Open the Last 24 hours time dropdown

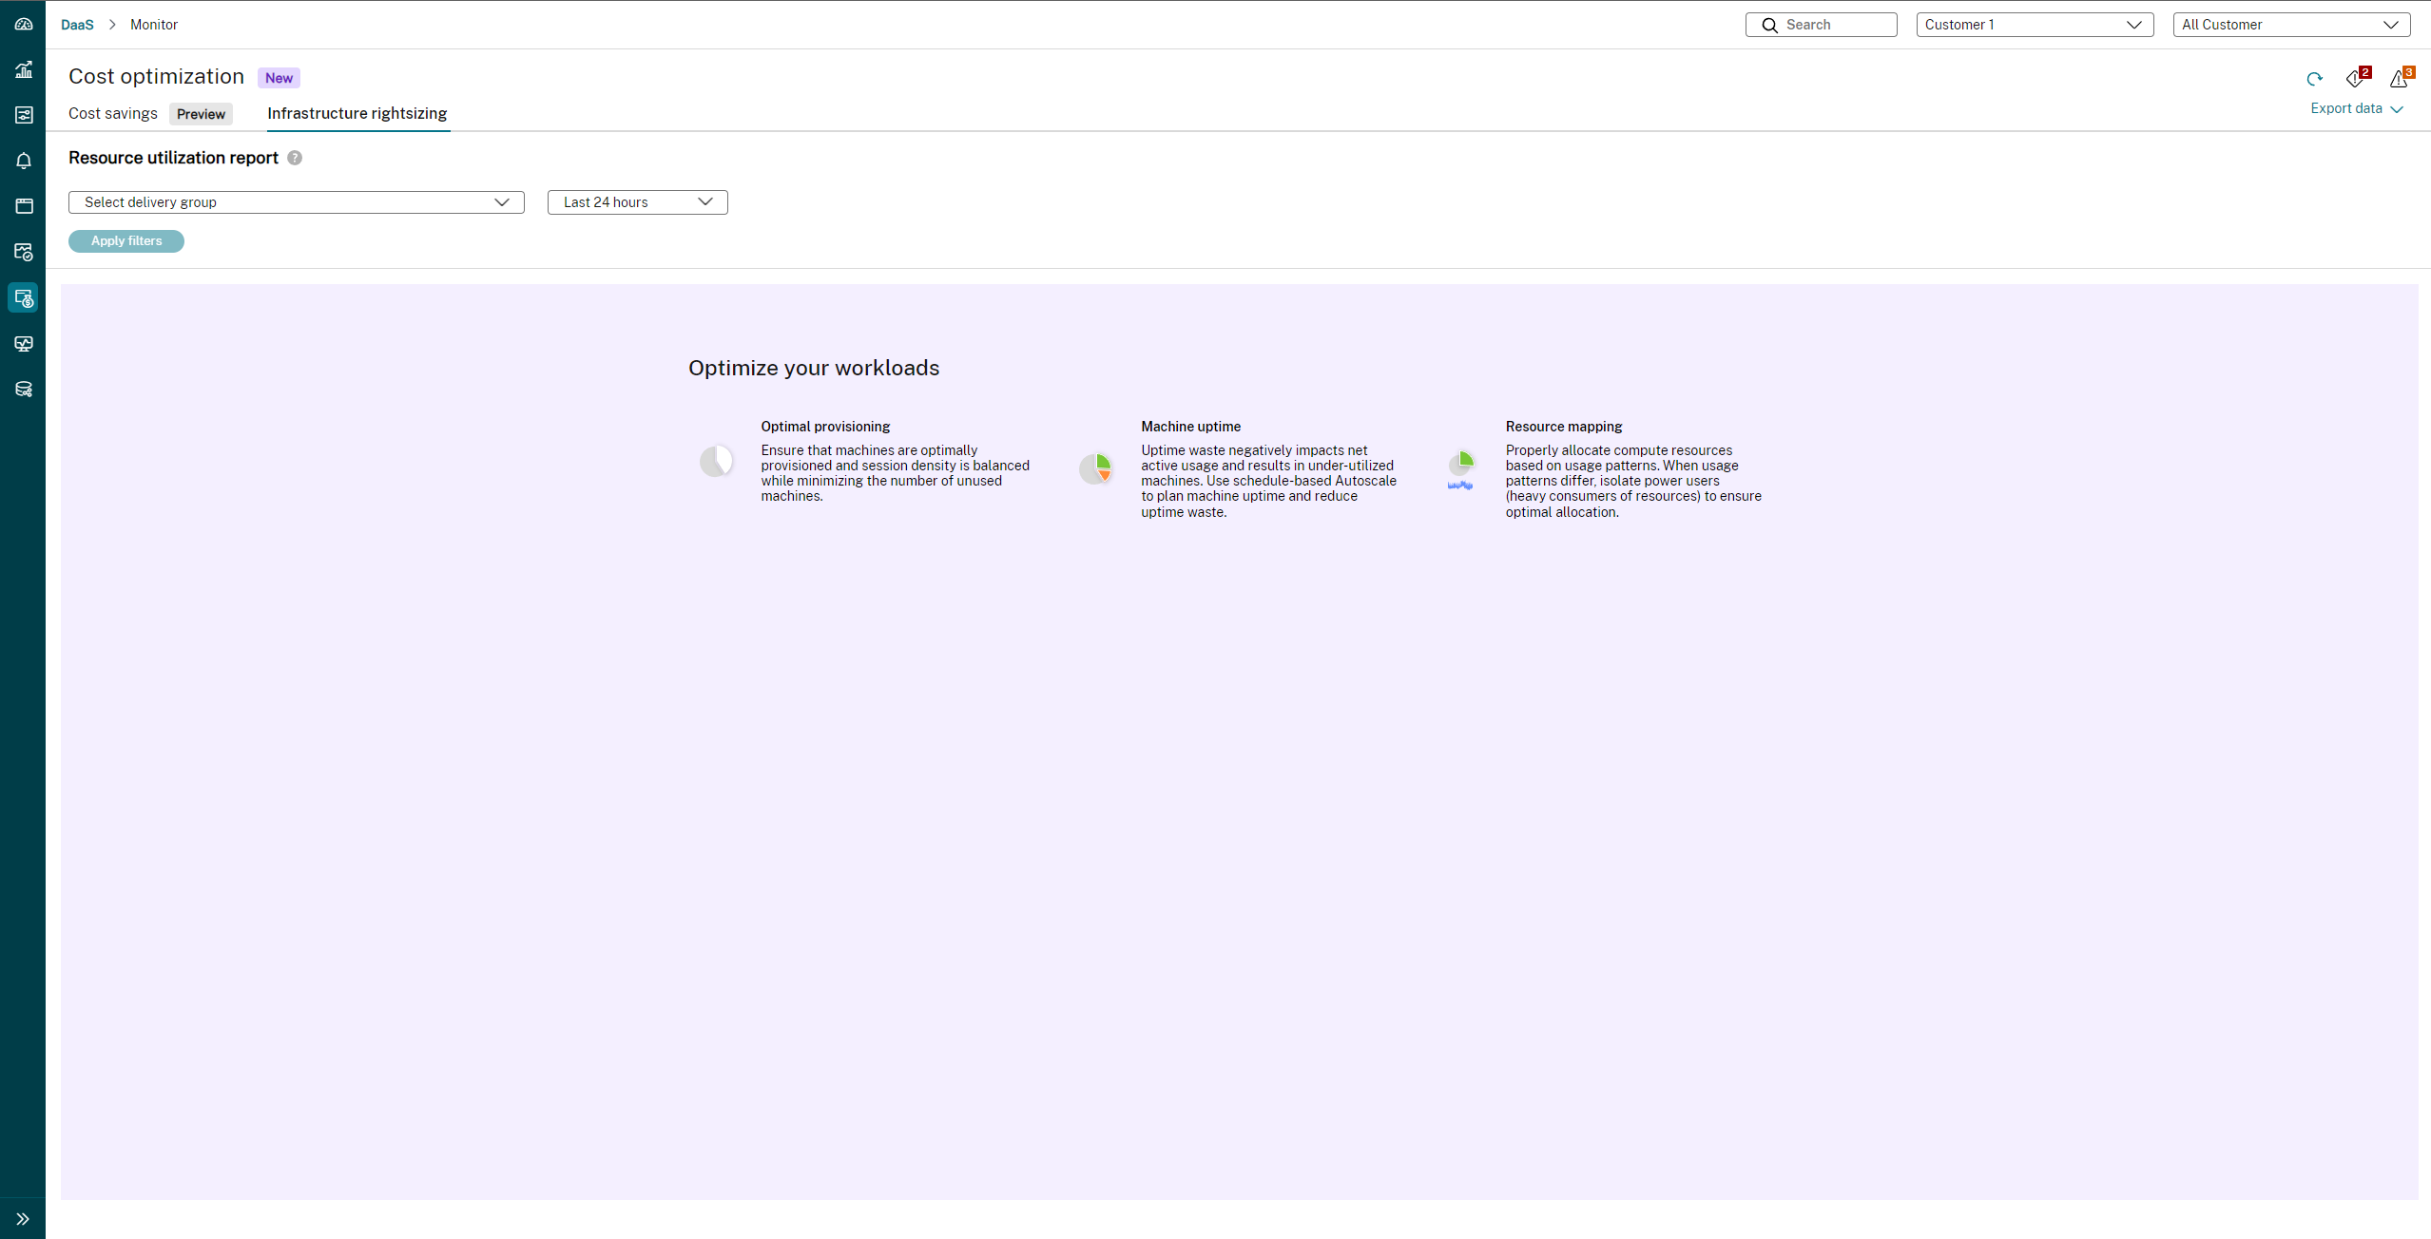[x=637, y=202]
